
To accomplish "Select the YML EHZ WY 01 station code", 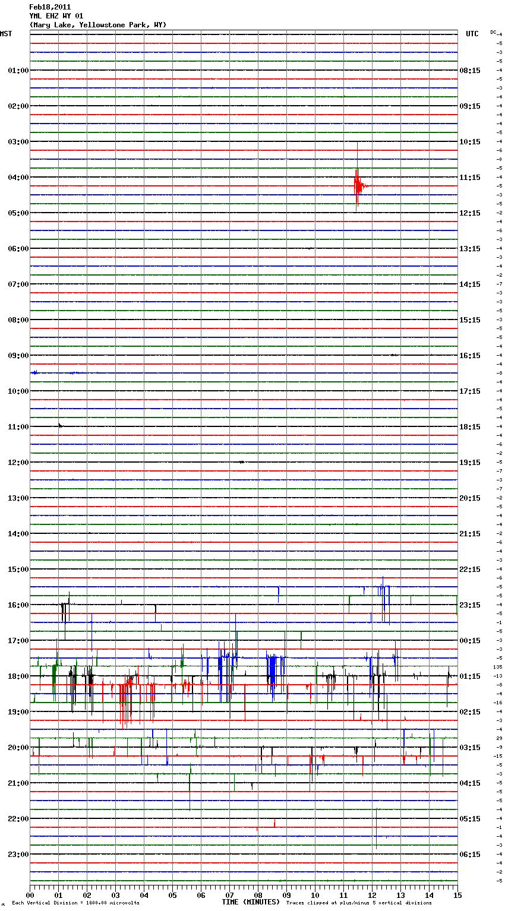I will [x=56, y=16].
